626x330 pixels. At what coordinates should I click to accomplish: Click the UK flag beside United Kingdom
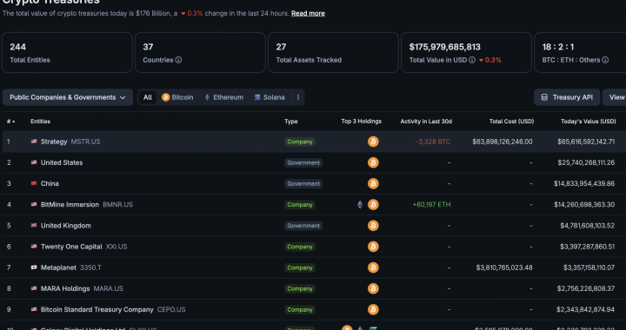pyautogui.click(x=34, y=226)
